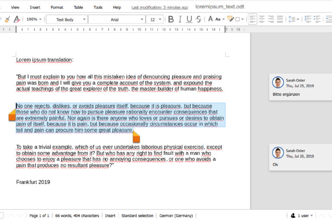Click the clone formatting paintbrush icon
The height and width of the screenshot is (221, 332).
pos(7,19)
